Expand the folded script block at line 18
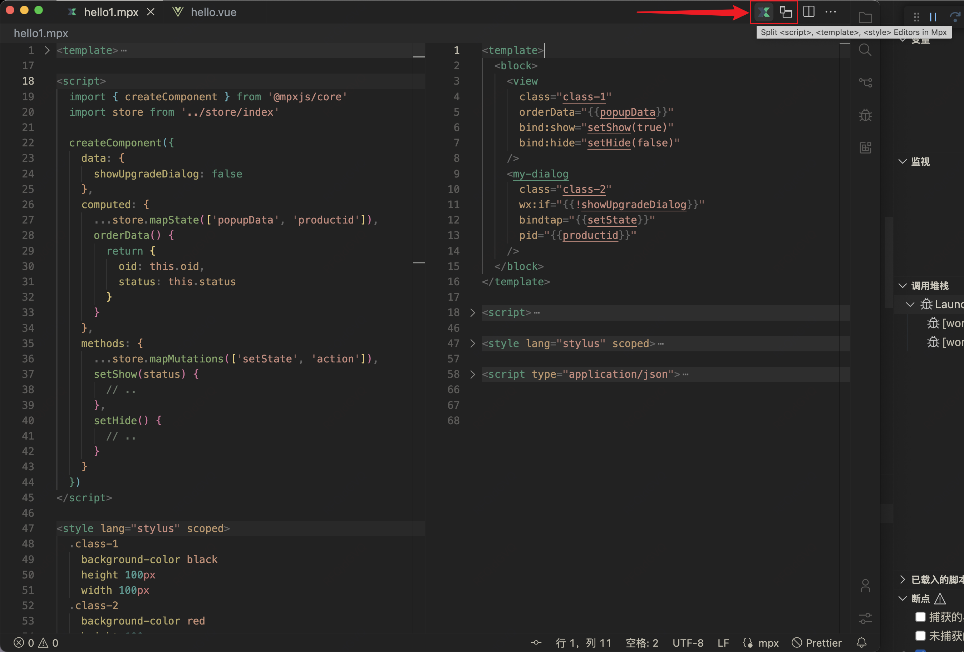The width and height of the screenshot is (964, 652). 472,313
